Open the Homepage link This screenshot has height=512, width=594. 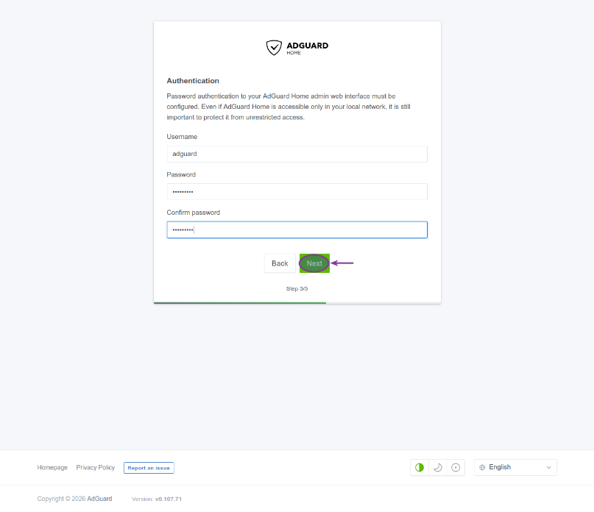point(52,467)
